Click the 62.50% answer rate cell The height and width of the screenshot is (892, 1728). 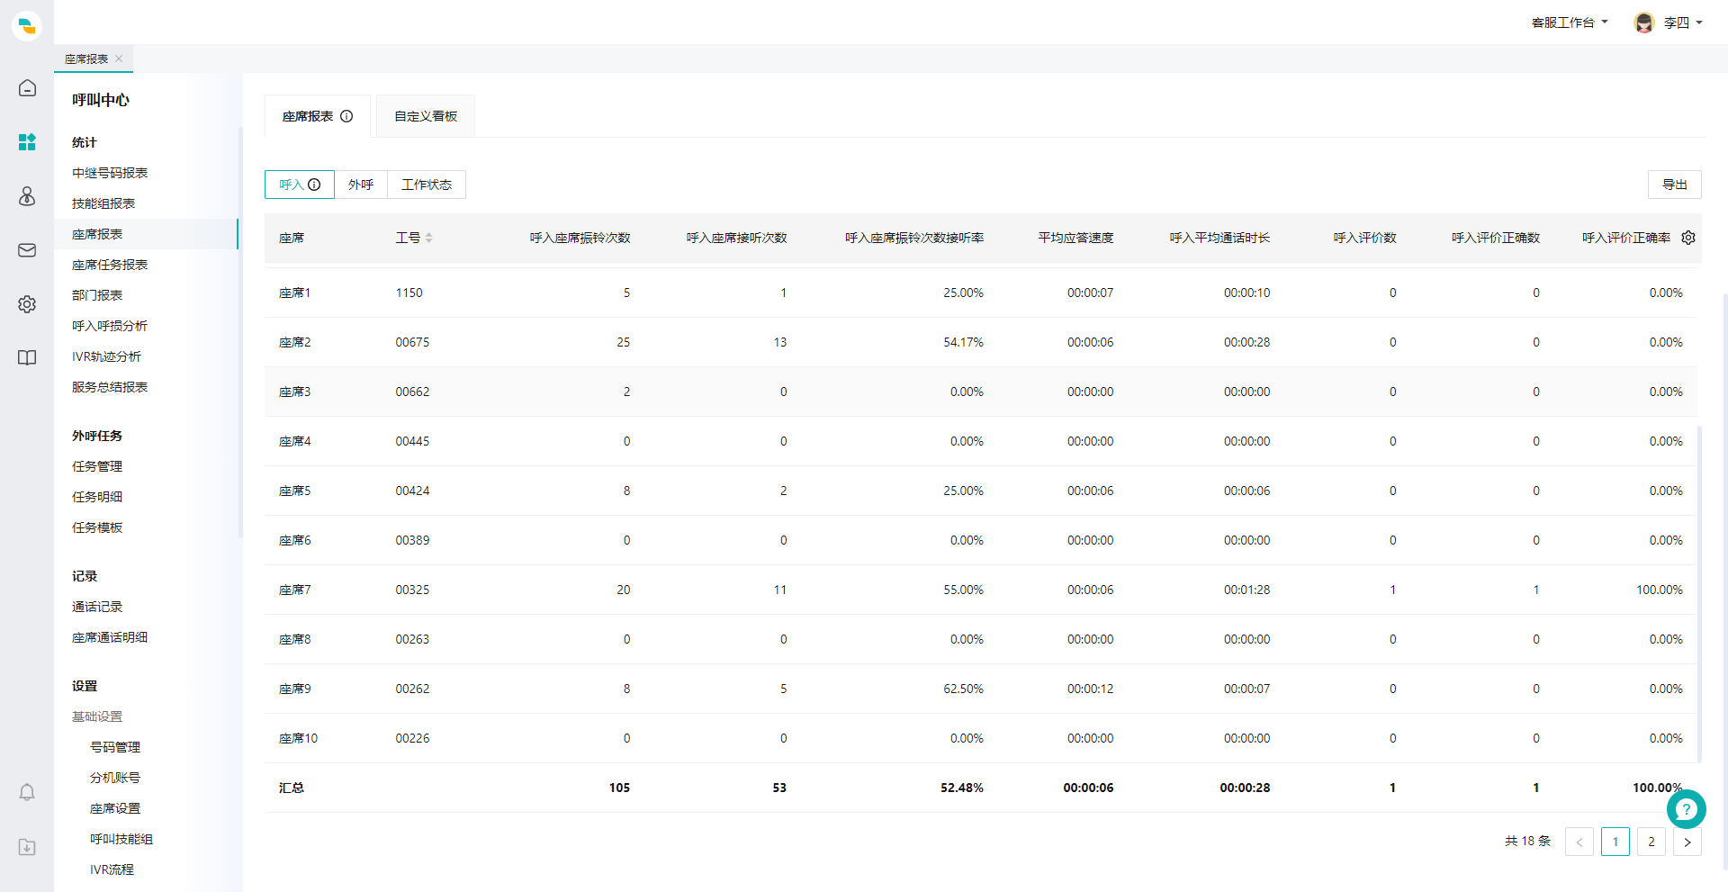[963, 689]
